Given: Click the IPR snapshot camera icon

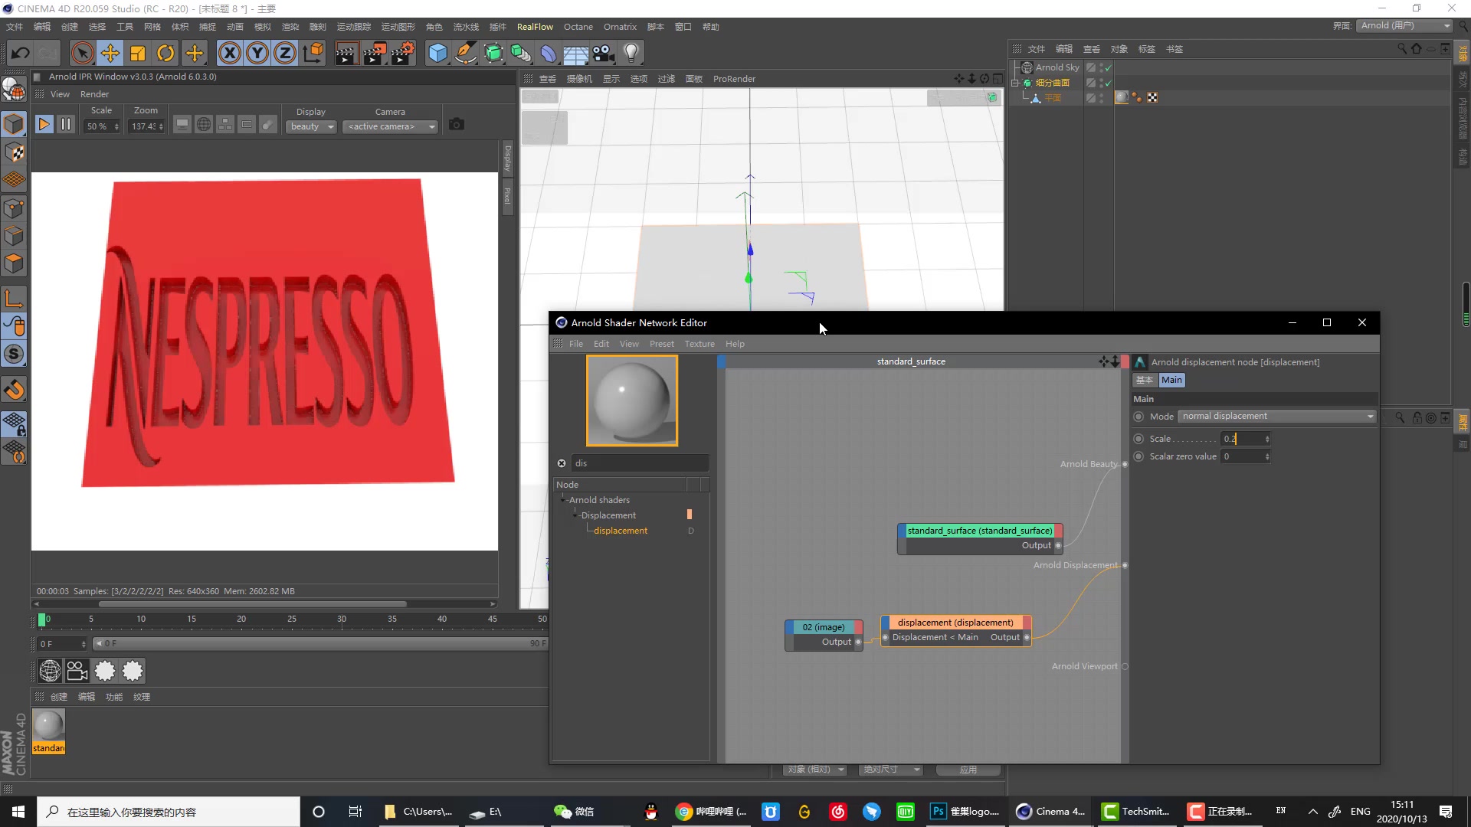Looking at the screenshot, I should [457, 125].
